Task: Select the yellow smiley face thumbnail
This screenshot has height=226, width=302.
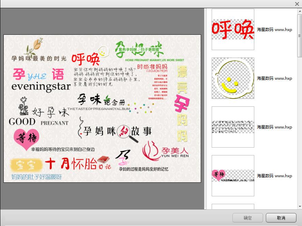Action: pos(233,78)
